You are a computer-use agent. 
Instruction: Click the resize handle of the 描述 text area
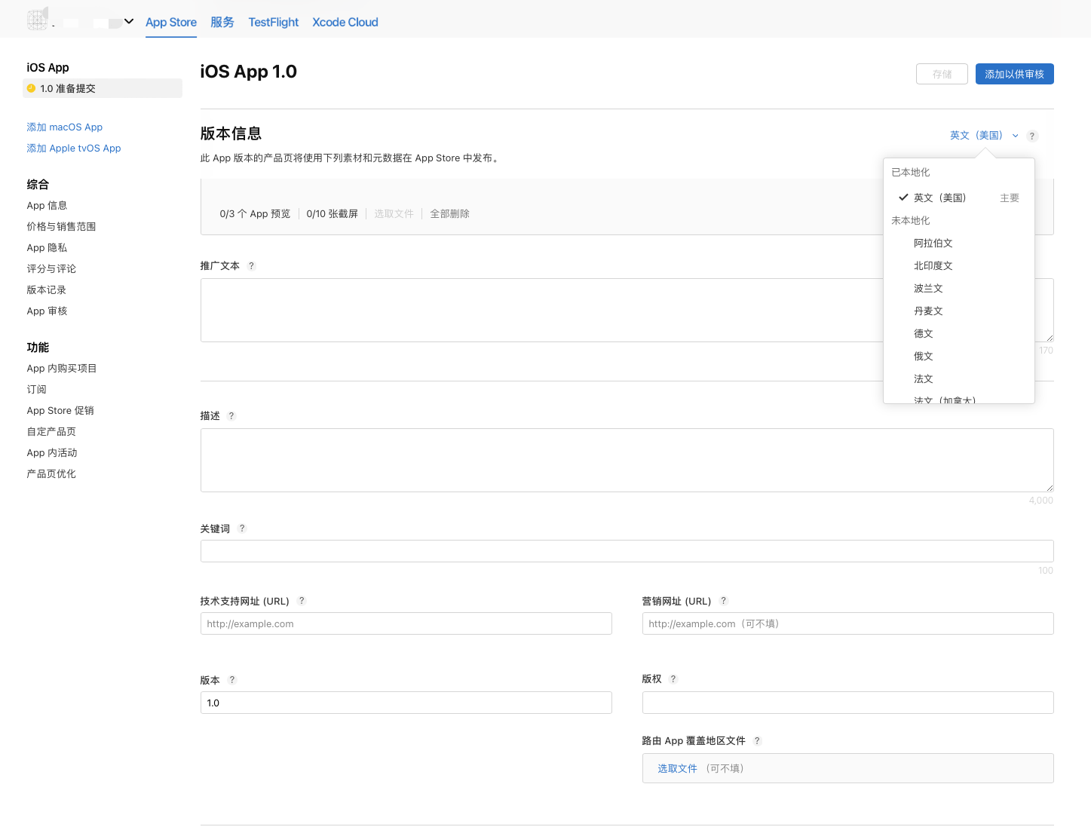click(x=1049, y=487)
